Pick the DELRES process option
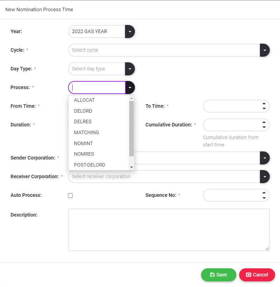This screenshot has width=280, height=287. [83, 121]
